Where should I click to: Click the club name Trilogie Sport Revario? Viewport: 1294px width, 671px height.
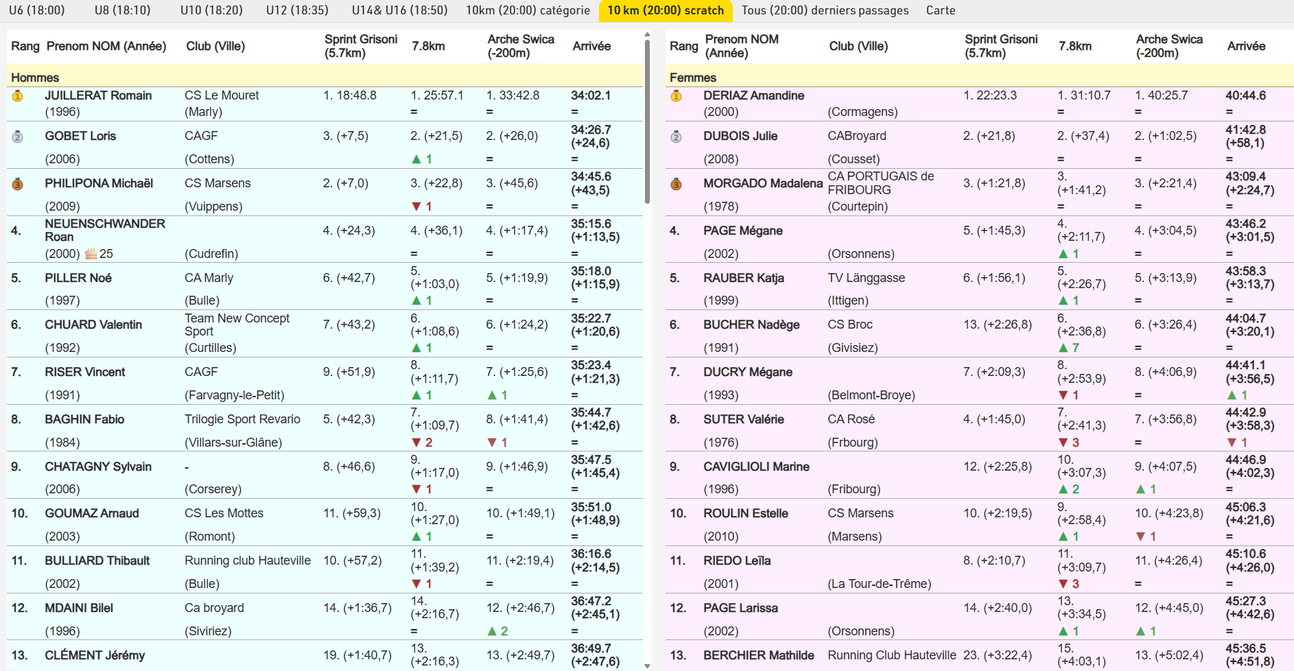pyautogui.click(x=242, y=419)
